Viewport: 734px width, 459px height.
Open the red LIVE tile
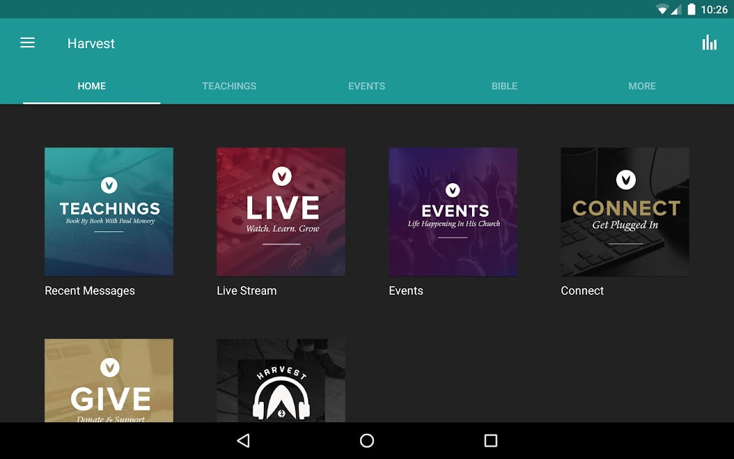click(281, 212)
